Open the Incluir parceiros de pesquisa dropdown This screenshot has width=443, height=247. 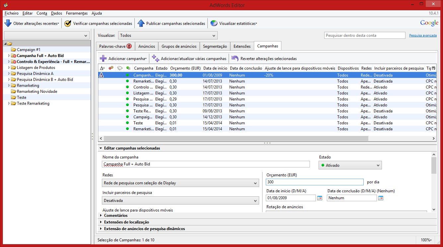click(x=181, y=201)
